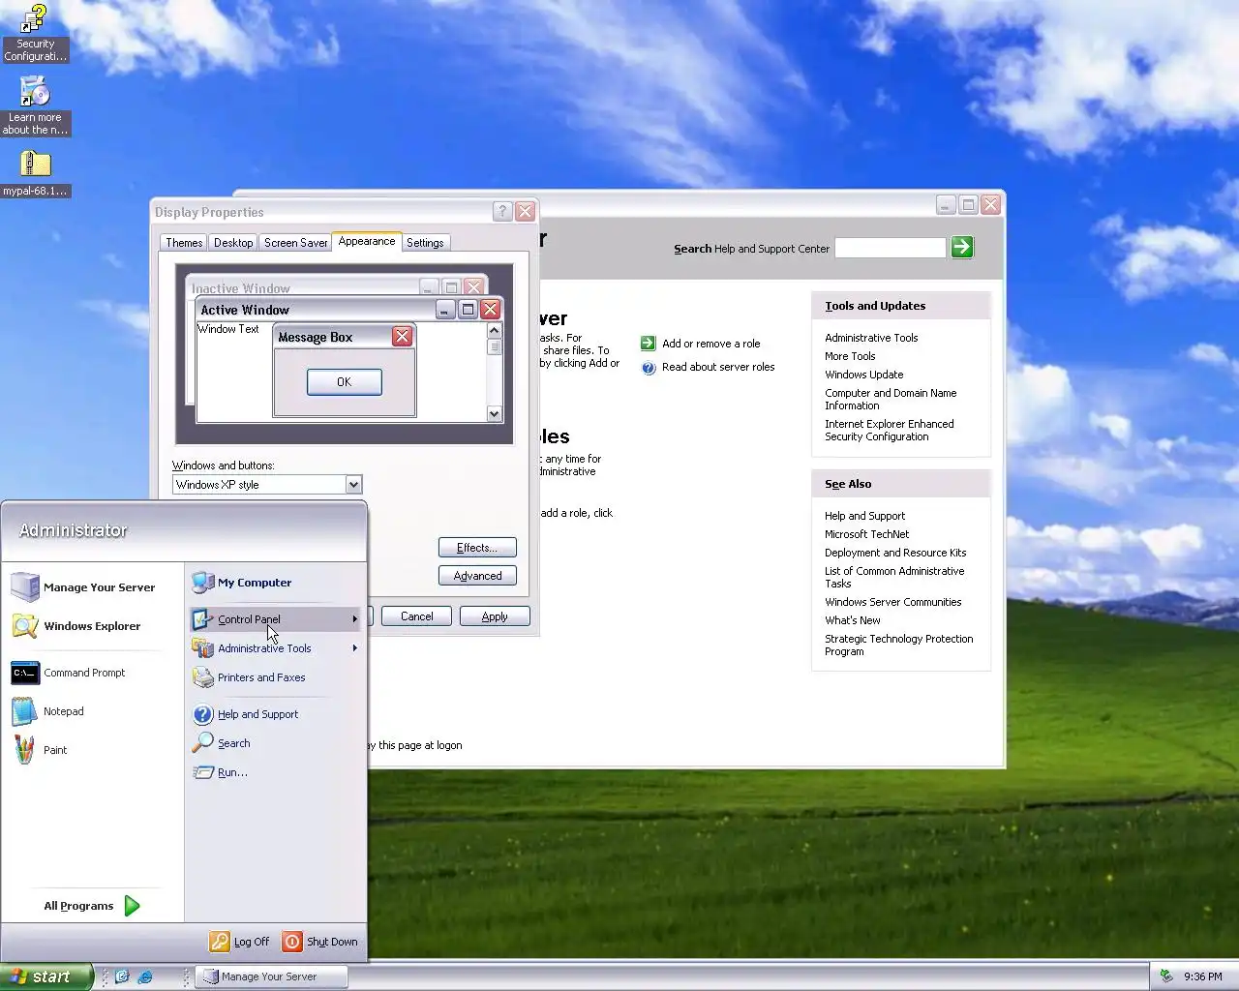This screenshot has height=991, width=1239.
Task: Click the Shut Down power icon
Action: (292, 942)
